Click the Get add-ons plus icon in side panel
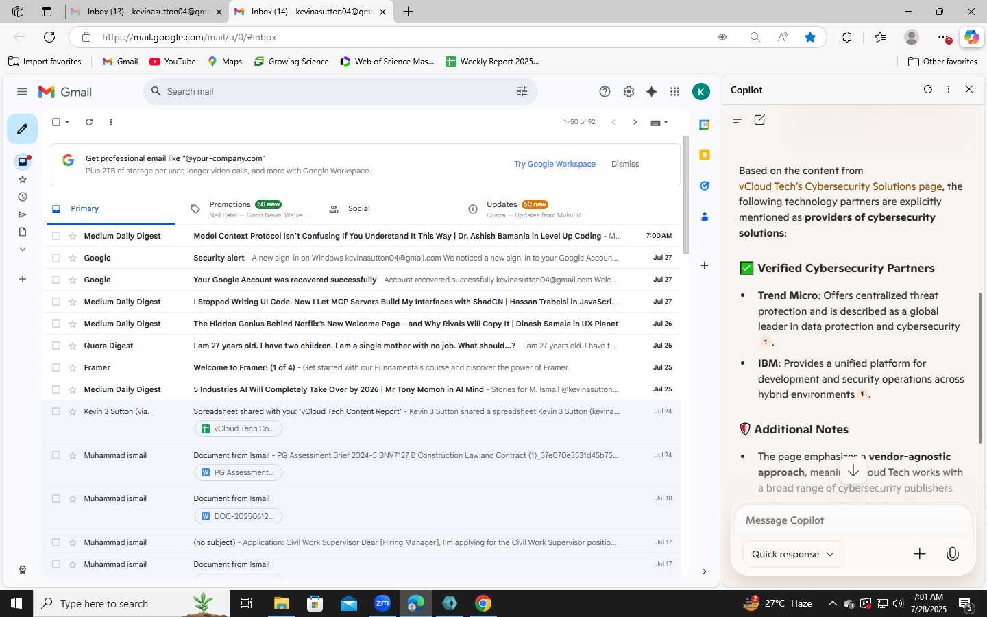Screen dimensions: 987x617 pos(704,265)
